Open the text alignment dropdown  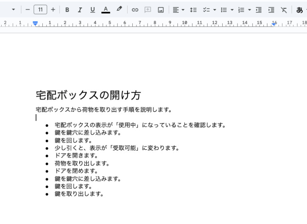pyautogui.click(x=178, y=10)
